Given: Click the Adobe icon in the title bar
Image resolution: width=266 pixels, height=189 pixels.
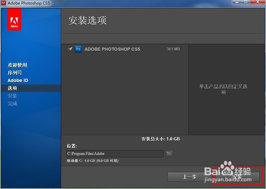Looking at the screenshot, I should (x=4, y=3).
